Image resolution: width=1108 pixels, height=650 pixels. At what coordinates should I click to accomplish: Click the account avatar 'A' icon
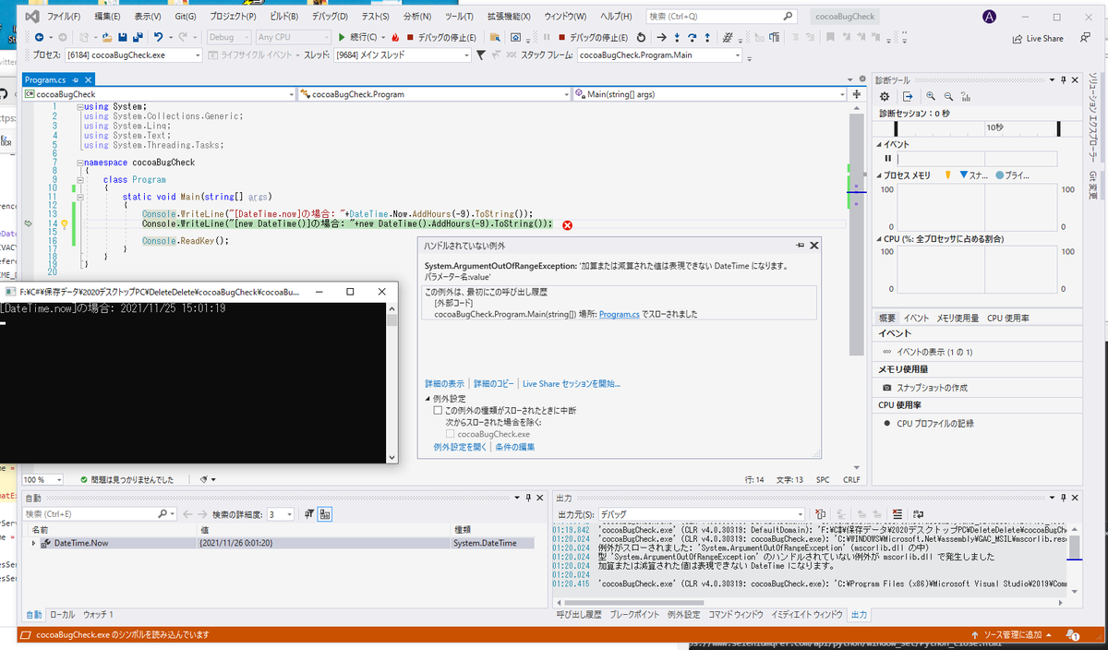[990, 17]
